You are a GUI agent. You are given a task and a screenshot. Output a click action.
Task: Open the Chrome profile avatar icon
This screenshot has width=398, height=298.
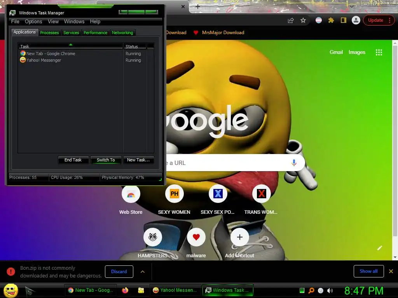coord(356,20)
